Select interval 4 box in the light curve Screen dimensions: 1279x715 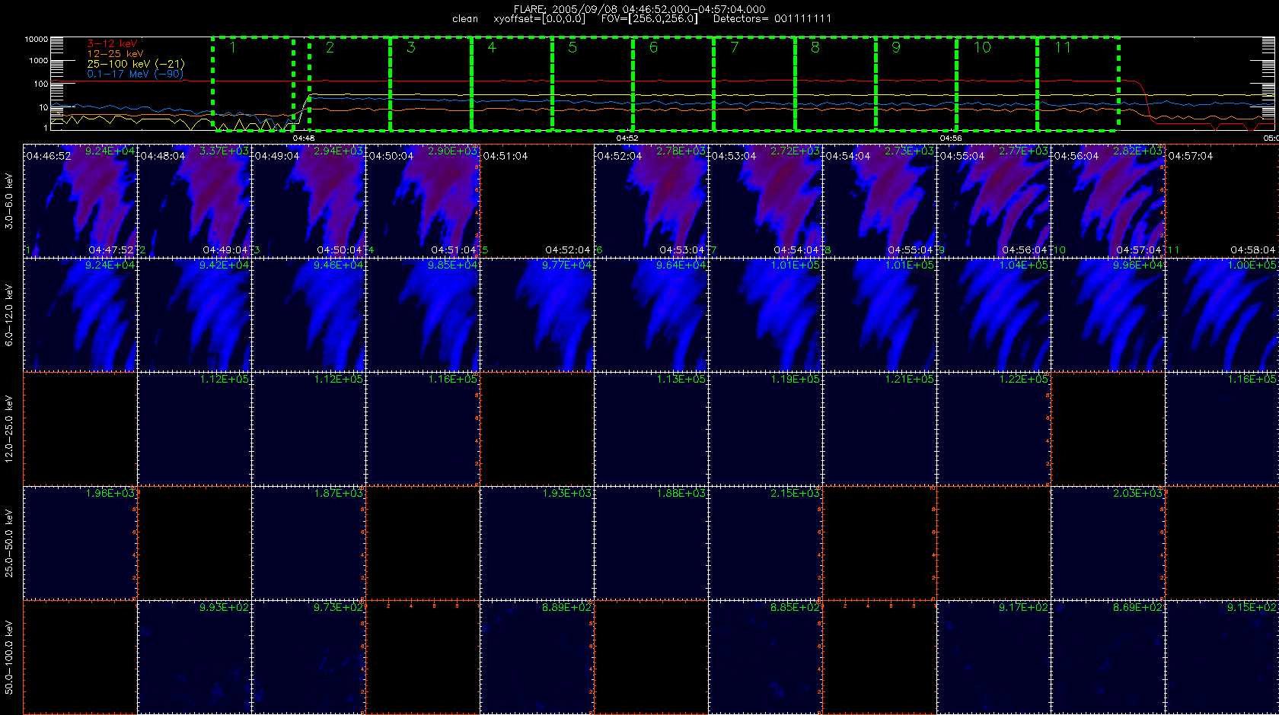[x=512, y=84]
